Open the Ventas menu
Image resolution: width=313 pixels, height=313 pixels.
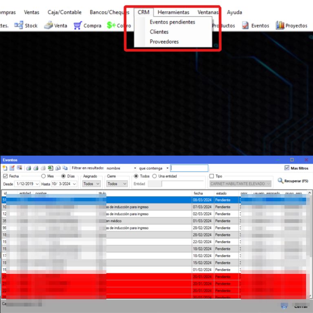coord(31,12)
